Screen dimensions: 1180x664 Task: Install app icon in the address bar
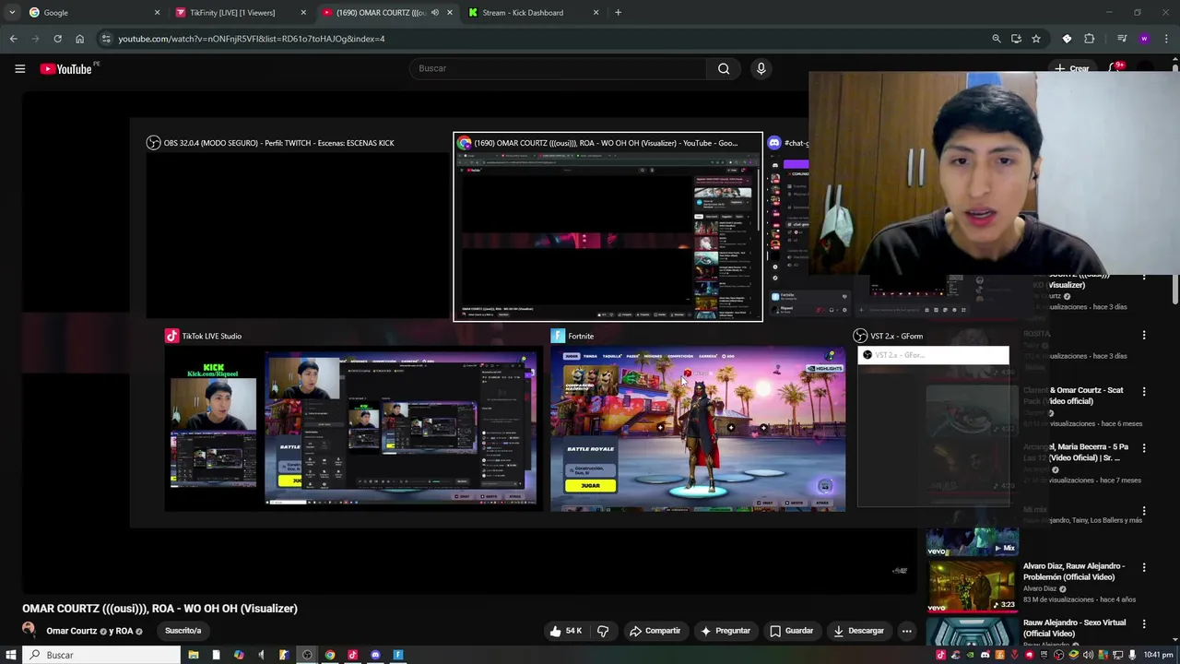point(1016,39)
